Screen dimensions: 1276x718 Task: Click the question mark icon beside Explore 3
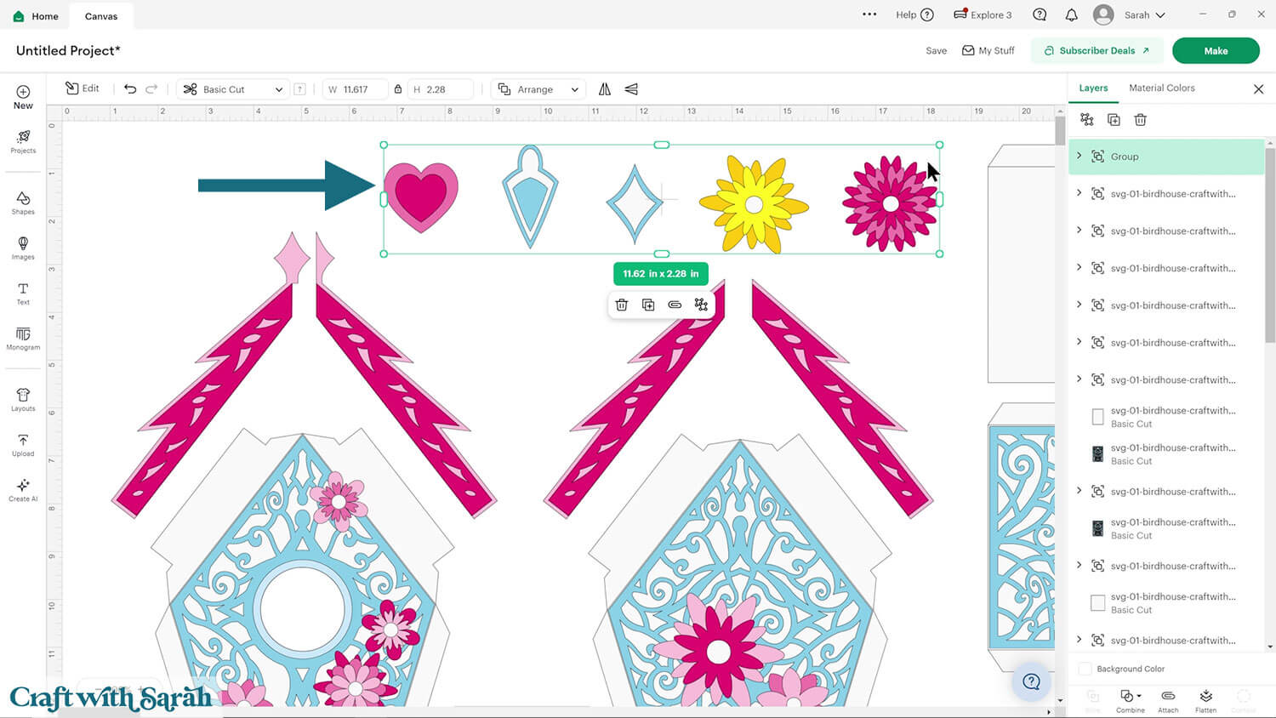coord(1040,14)
